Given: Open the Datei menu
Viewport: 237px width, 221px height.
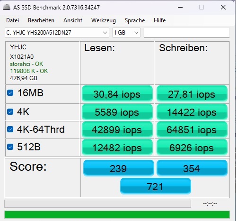Looking at the screenshot, I should click(12, 20).
